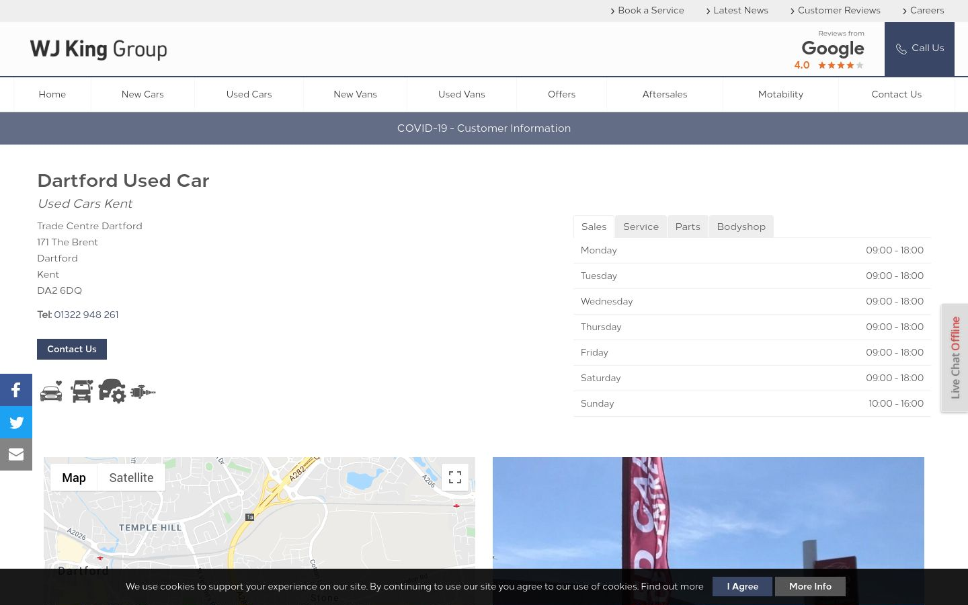
Task: Open Contact Us in navigation bar
Action: tap(896, 94)
